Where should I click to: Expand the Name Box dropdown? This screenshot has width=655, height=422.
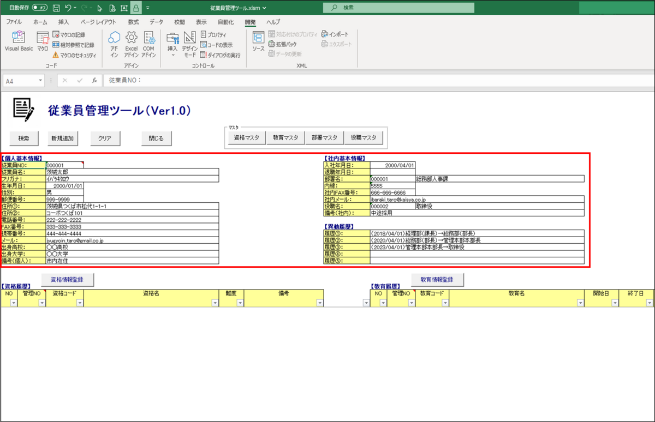pyautogui.click(x=40, y=80)
